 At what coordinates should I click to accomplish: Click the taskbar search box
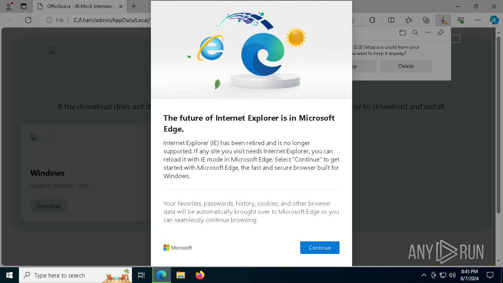tap(75, 275)
